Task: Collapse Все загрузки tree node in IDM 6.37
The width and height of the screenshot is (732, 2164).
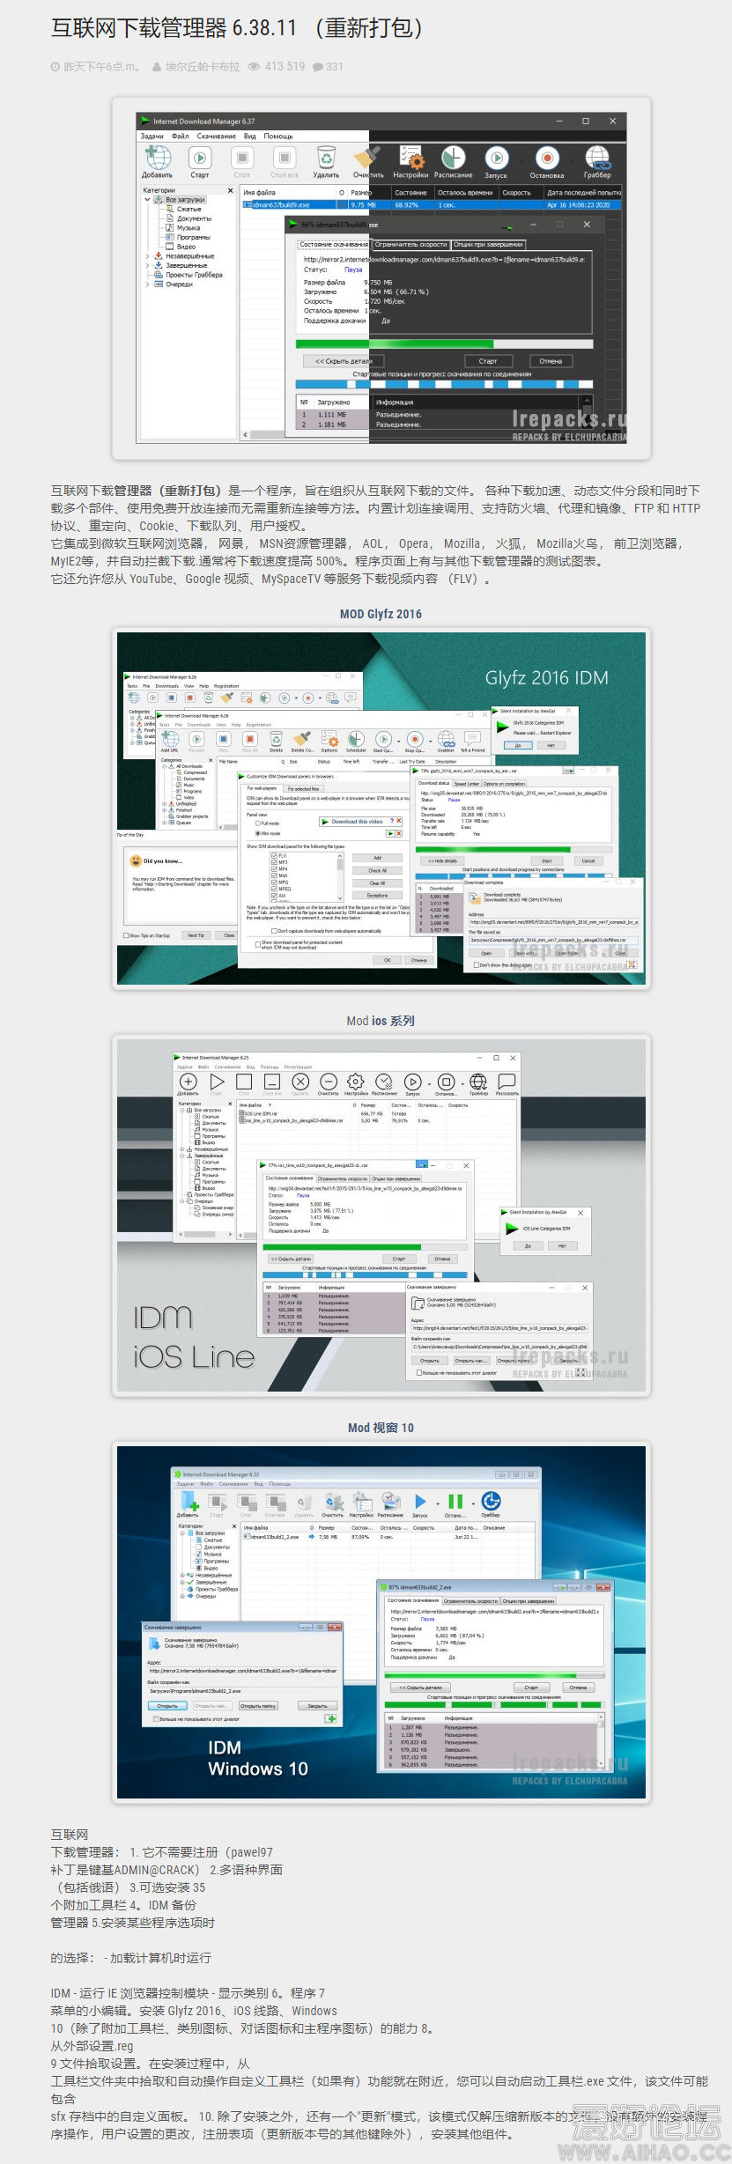Action: (x=147, y=200)
